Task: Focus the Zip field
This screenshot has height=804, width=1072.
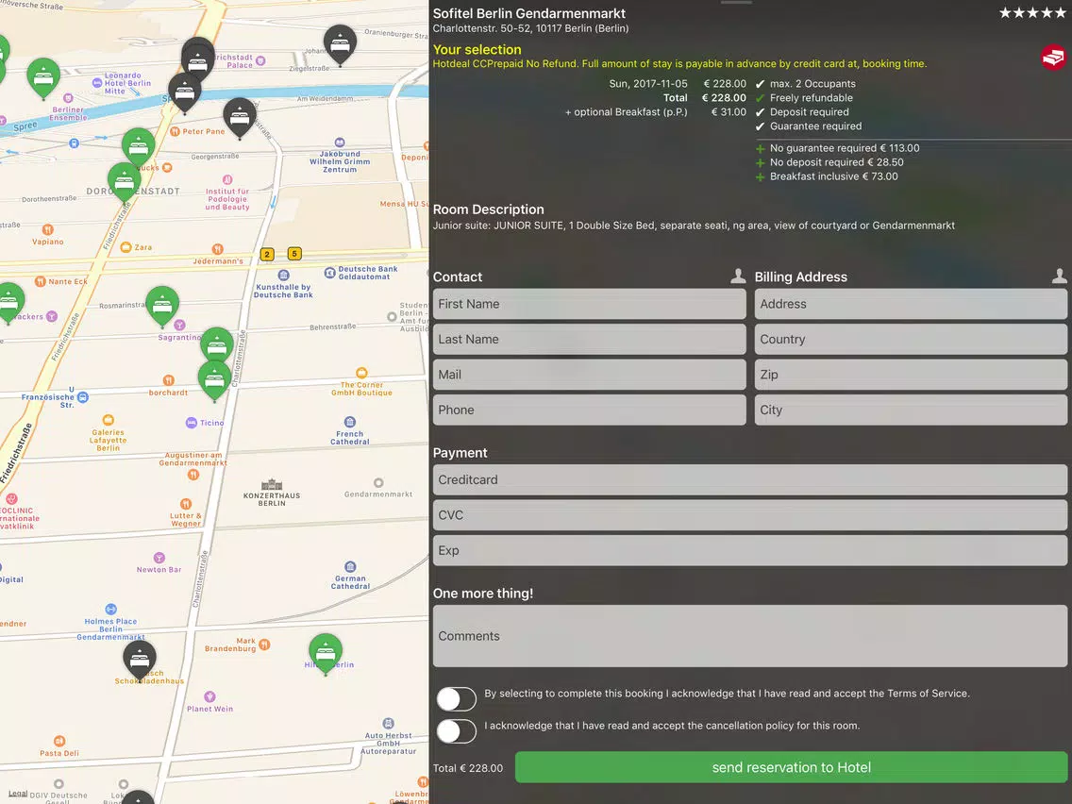Action: coord(911,375)
